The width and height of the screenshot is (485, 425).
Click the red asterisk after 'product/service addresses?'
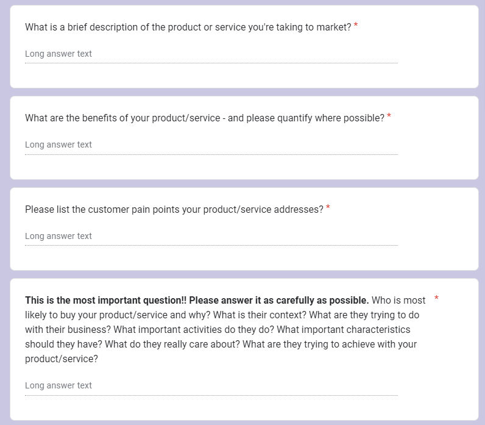[328, 207]
